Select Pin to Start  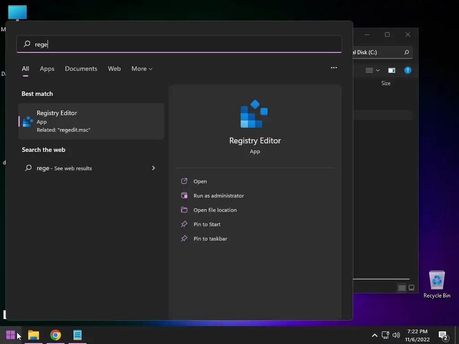[207, 224]
